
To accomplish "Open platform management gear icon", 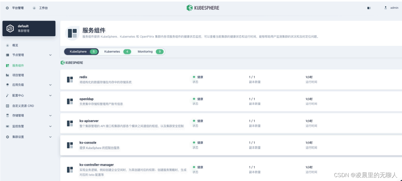I will point(7,8).
